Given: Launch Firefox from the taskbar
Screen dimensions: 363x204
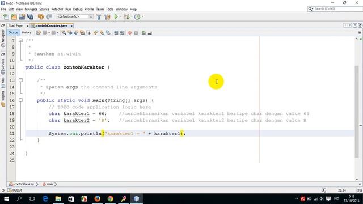Looking at the screenshot, I should [97, 199].
